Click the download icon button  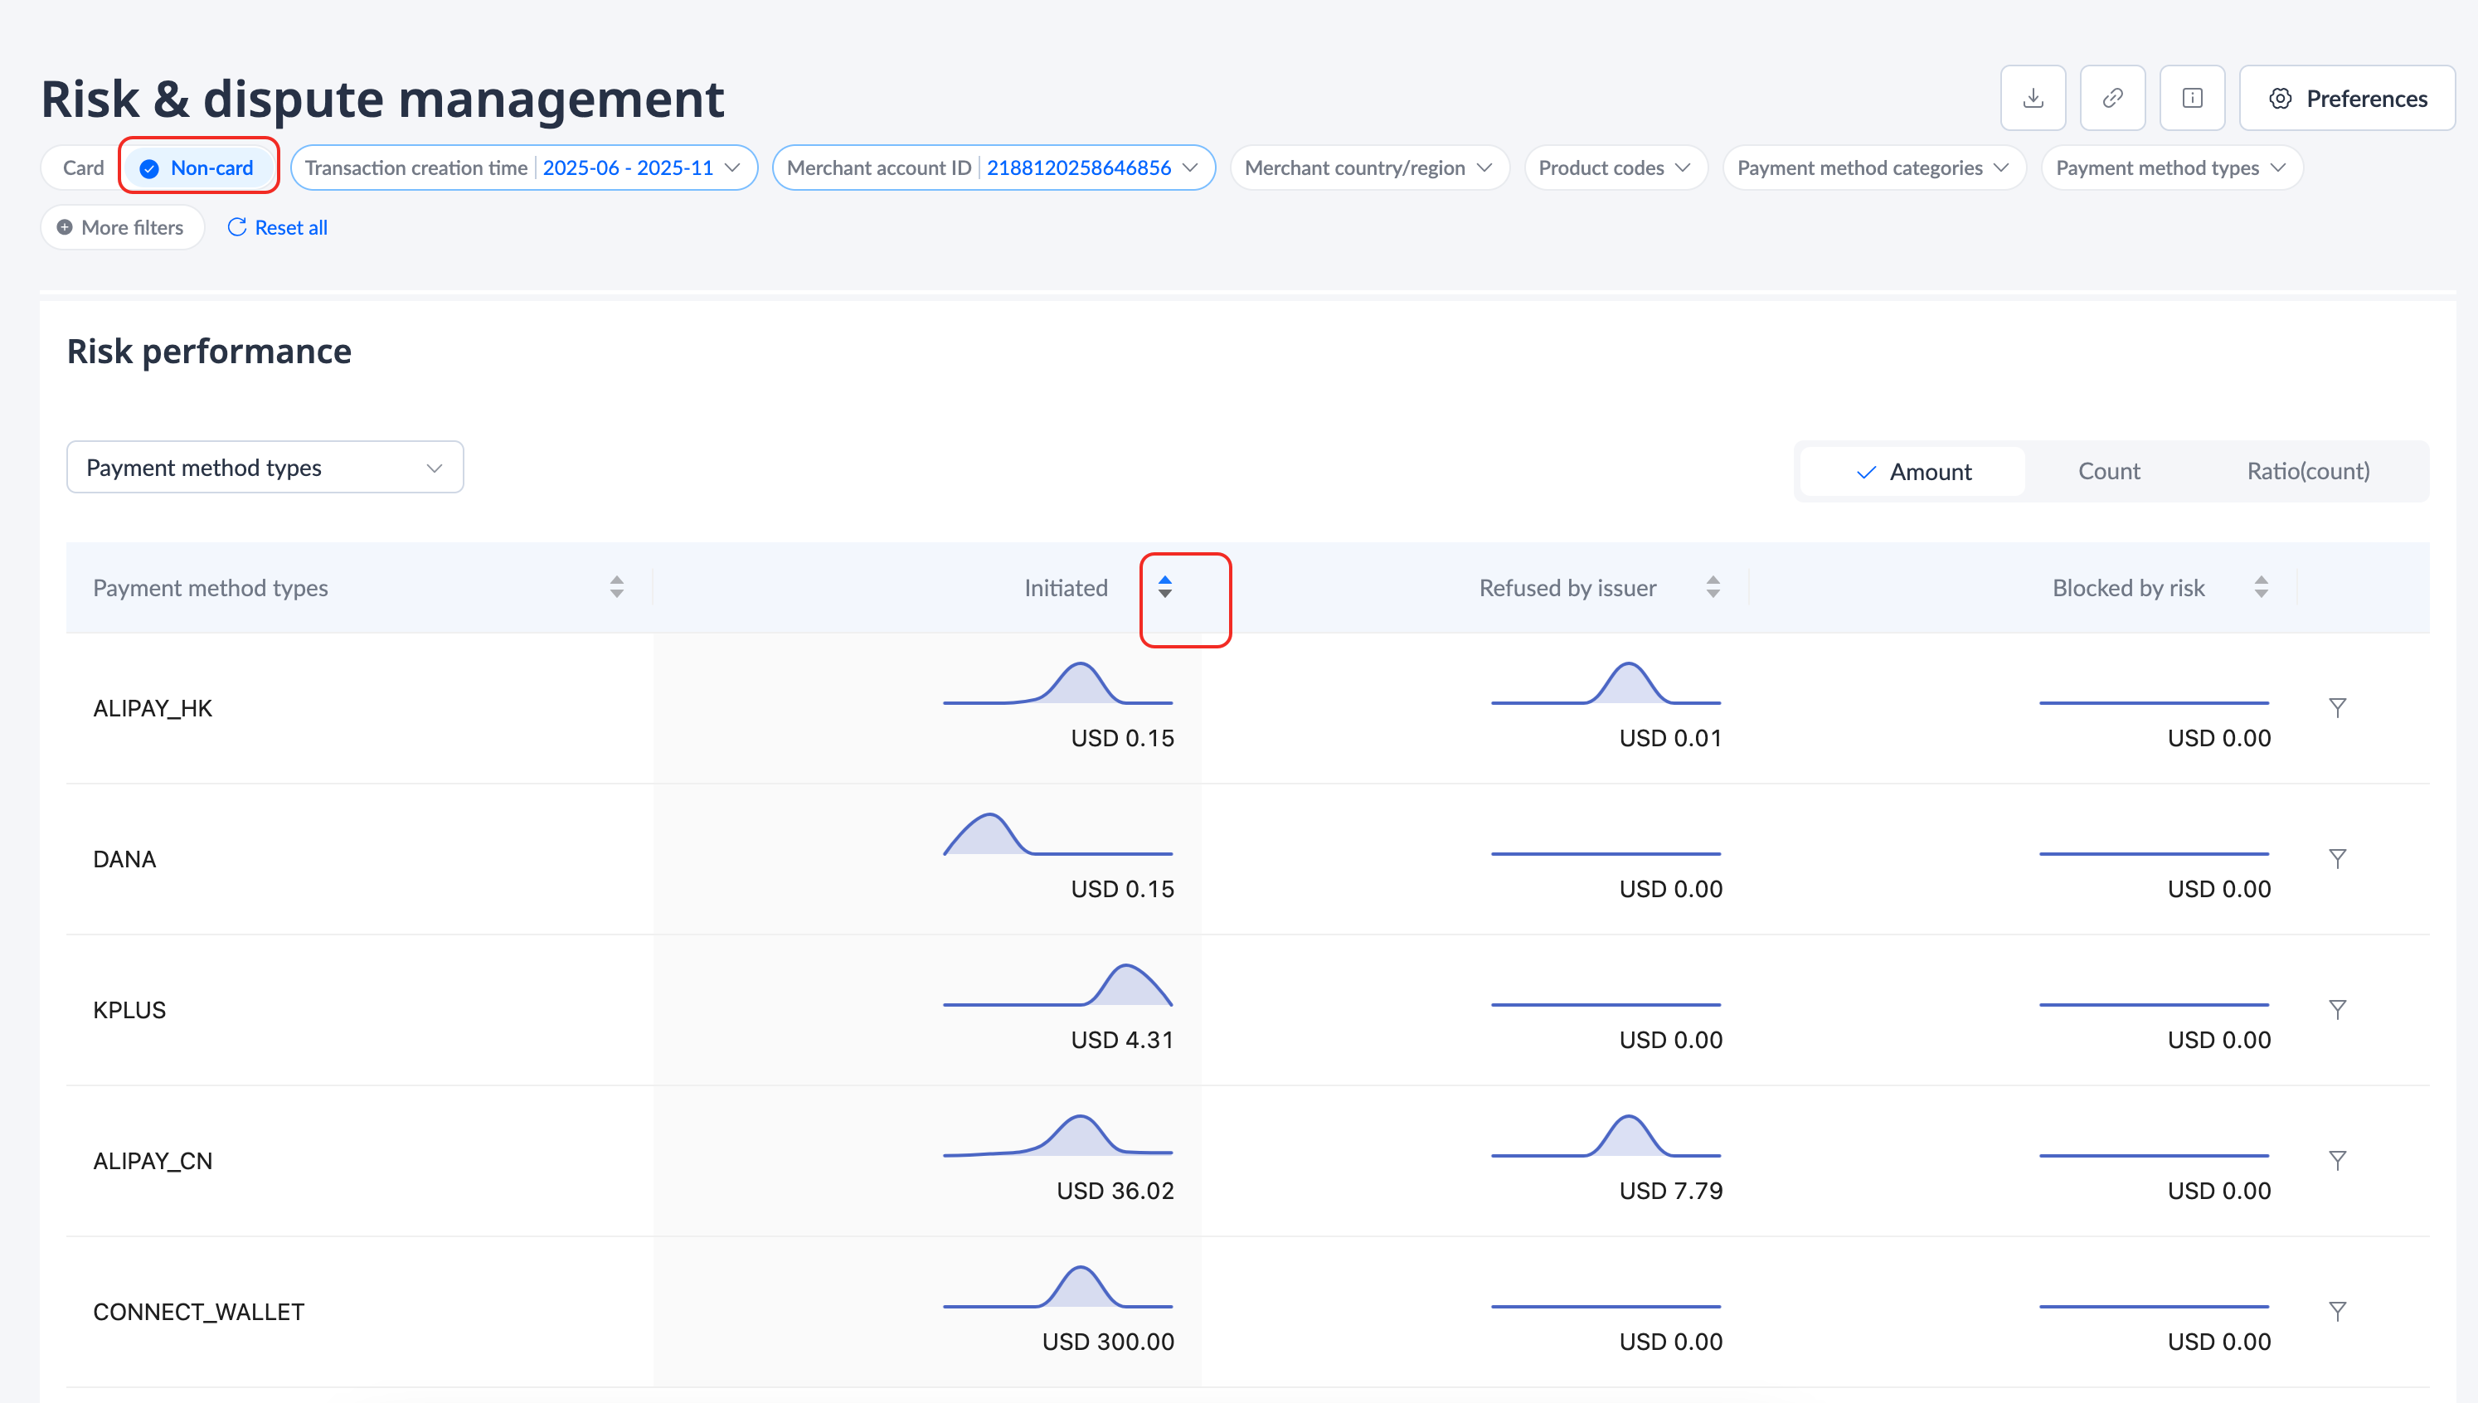(x=2033, y=99)
